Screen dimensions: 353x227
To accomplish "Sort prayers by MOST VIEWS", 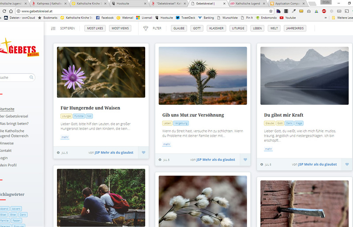I will coord(120,28).
